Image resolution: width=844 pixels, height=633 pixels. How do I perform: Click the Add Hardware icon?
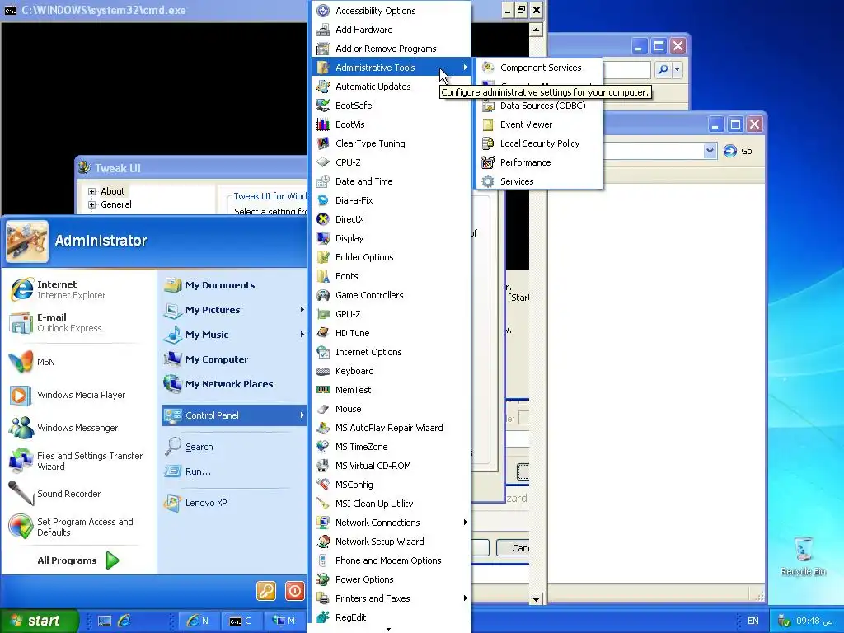pyautogui.click(x=323, y=30)
